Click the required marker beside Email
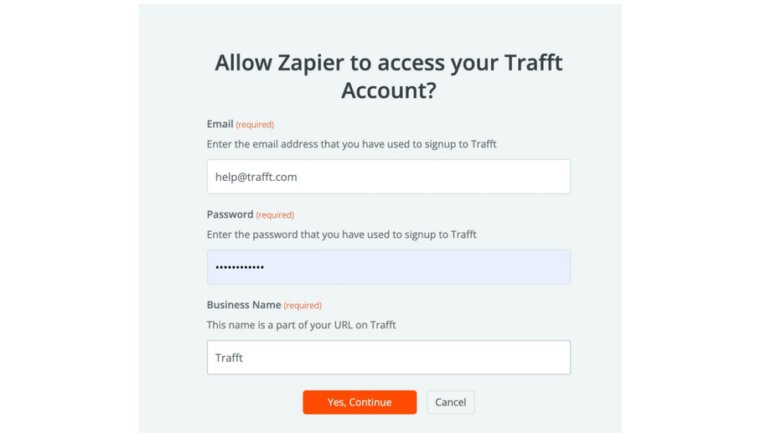The image size is (771, 433). point(255,125)
